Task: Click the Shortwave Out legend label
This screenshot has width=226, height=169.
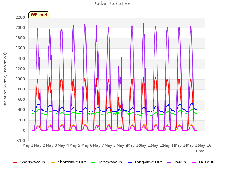Action: (72, 162)
